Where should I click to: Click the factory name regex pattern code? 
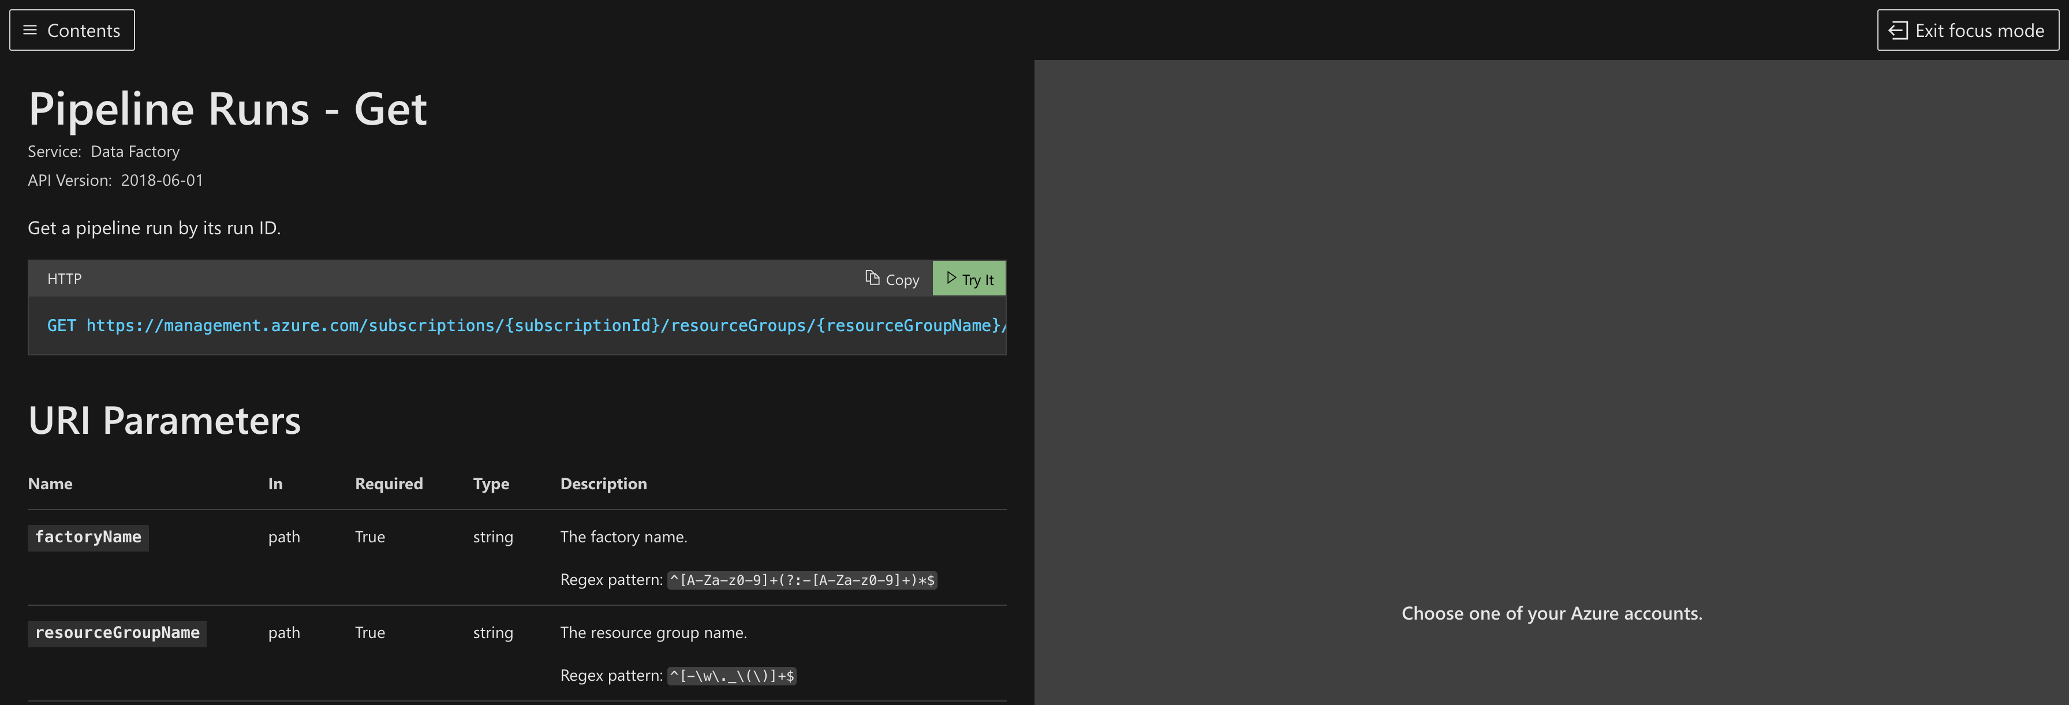tap(802, 580)
